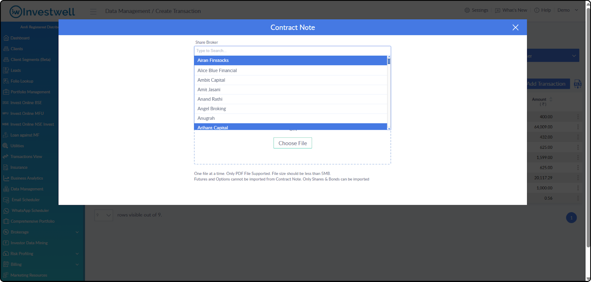
Task: Open Comprehensive Portfolio icon
Action: (6, 221)
